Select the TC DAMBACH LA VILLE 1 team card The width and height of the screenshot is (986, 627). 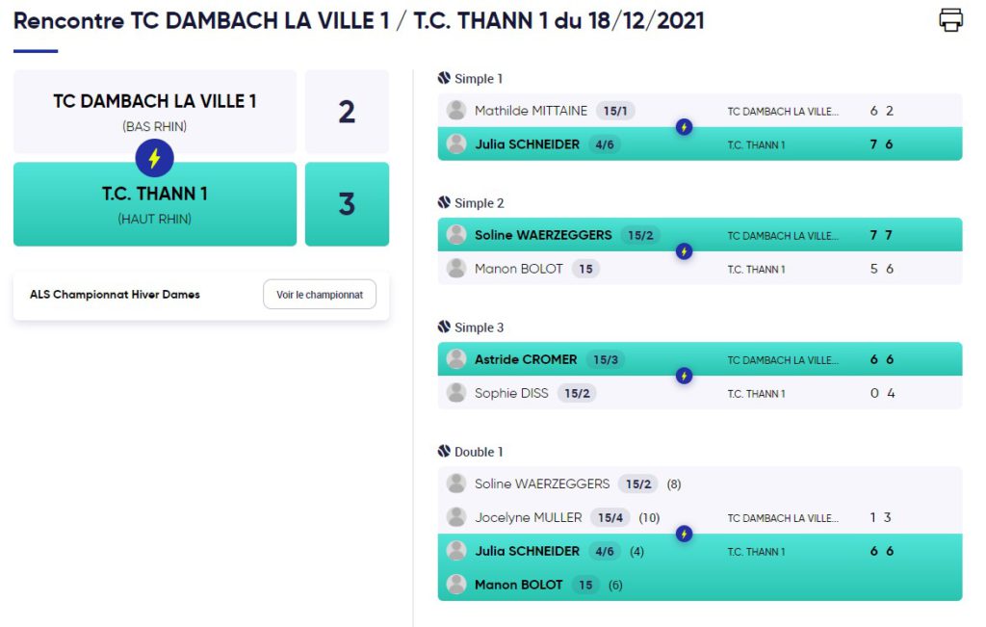pos(155,112)
